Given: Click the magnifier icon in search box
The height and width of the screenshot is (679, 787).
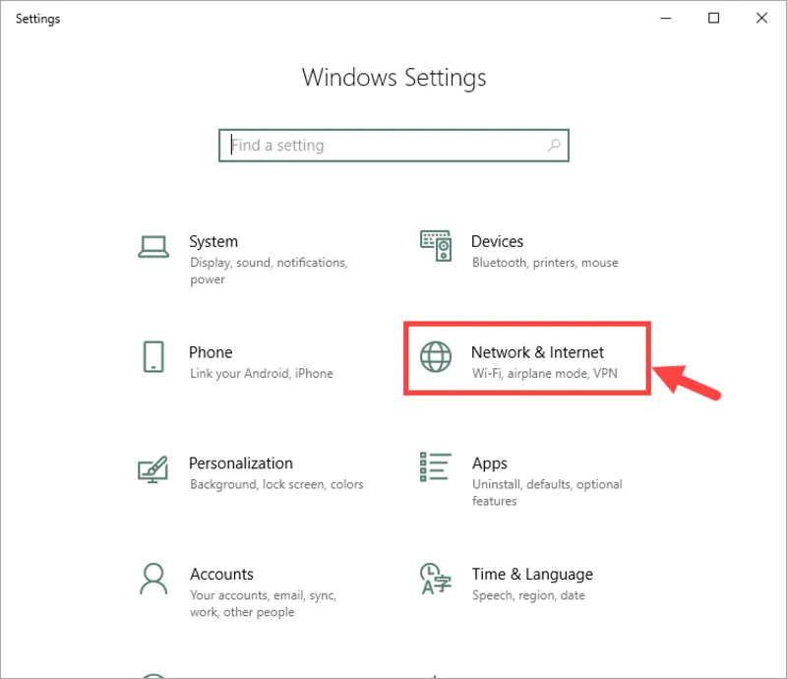Looking at the screenshot, I should point(554,146).
